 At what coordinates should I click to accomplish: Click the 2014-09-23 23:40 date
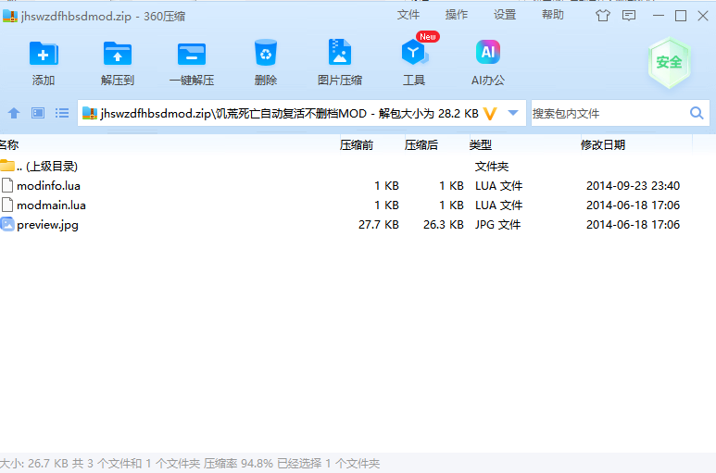(x=633, y=186)
